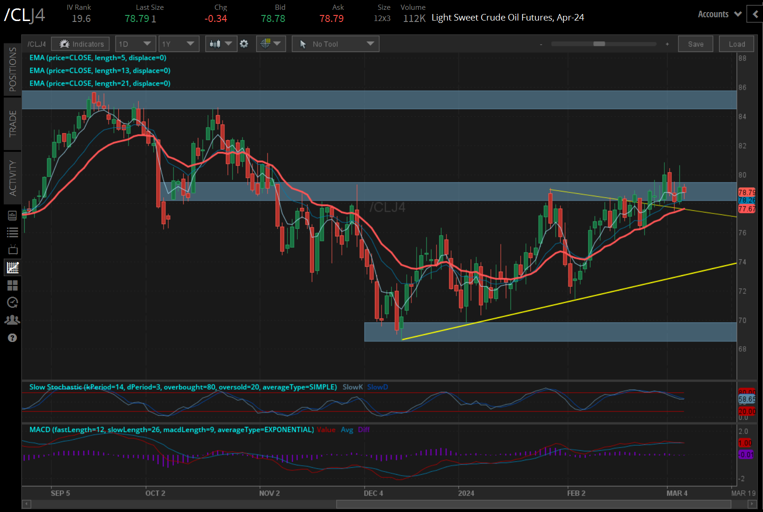Click the chart settings gear icon

(244, 43)
